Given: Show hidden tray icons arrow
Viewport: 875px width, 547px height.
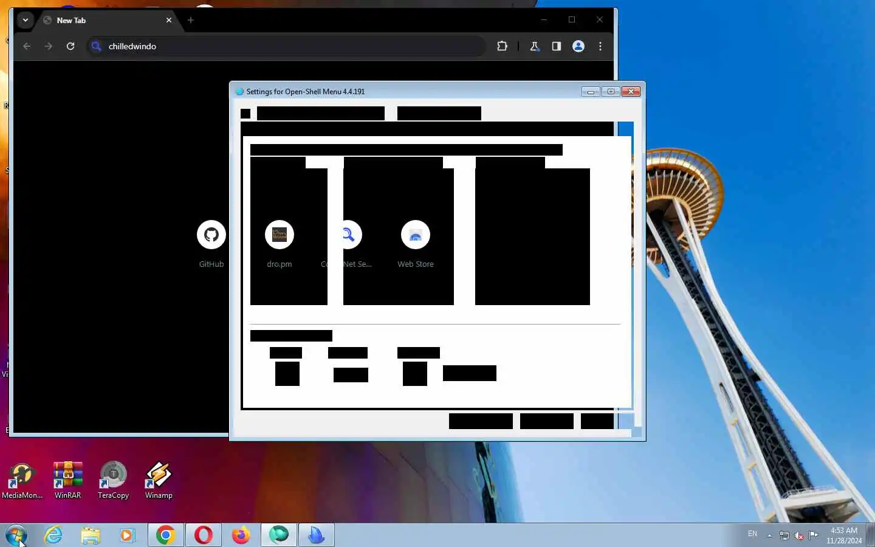Looking at the screenshot, I should pyautogui.click(x=769, y=535).
